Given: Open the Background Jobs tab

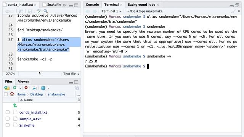Looking at the screenshot, I should click(141, 5).
